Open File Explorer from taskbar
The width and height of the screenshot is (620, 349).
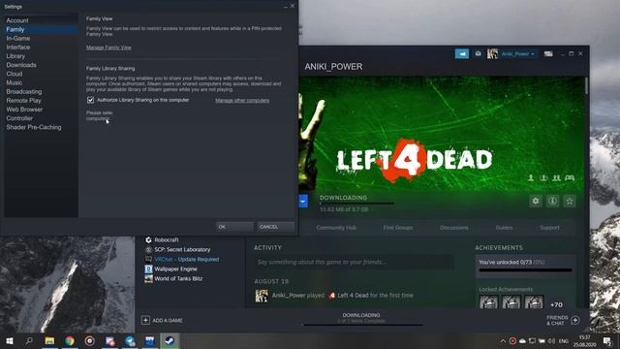[x=49, y=340]
